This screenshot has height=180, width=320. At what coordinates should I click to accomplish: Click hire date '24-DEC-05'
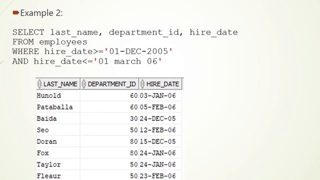click(x=158, y=118)
